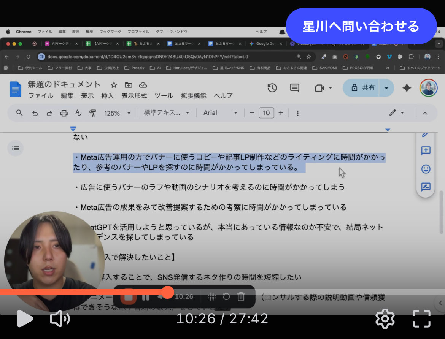Open the 標準テキス... paragraph style dropdown
This screenshot has height=339, width=445.
tap(167, 113)
